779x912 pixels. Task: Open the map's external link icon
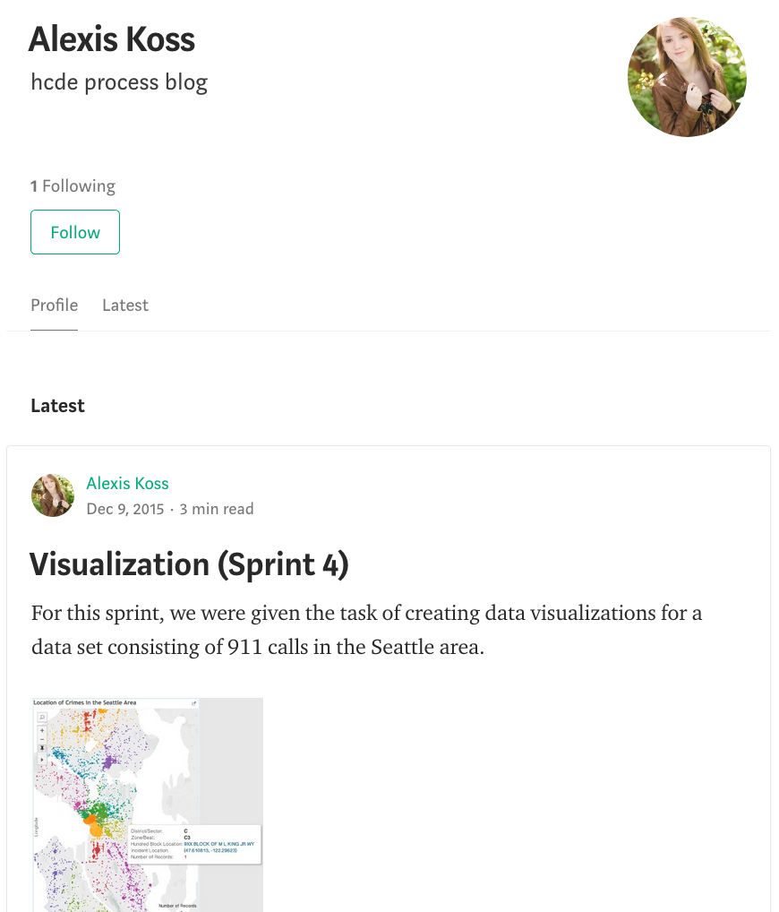pos(194,703)
